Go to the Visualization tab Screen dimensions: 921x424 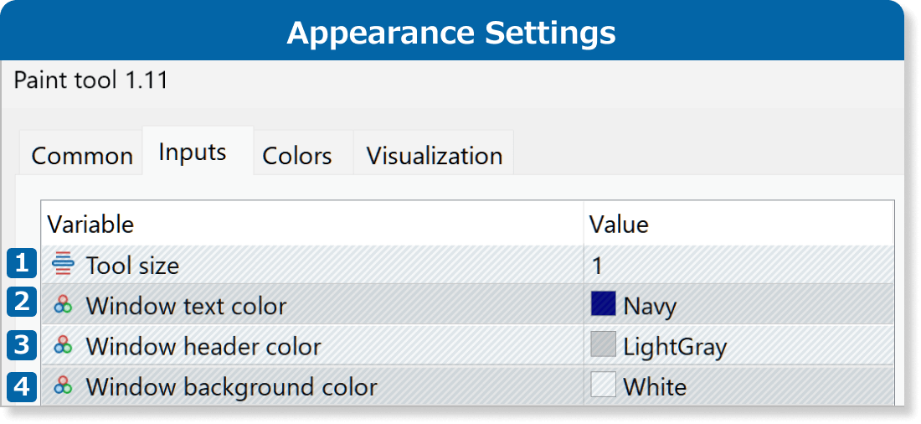435,156
